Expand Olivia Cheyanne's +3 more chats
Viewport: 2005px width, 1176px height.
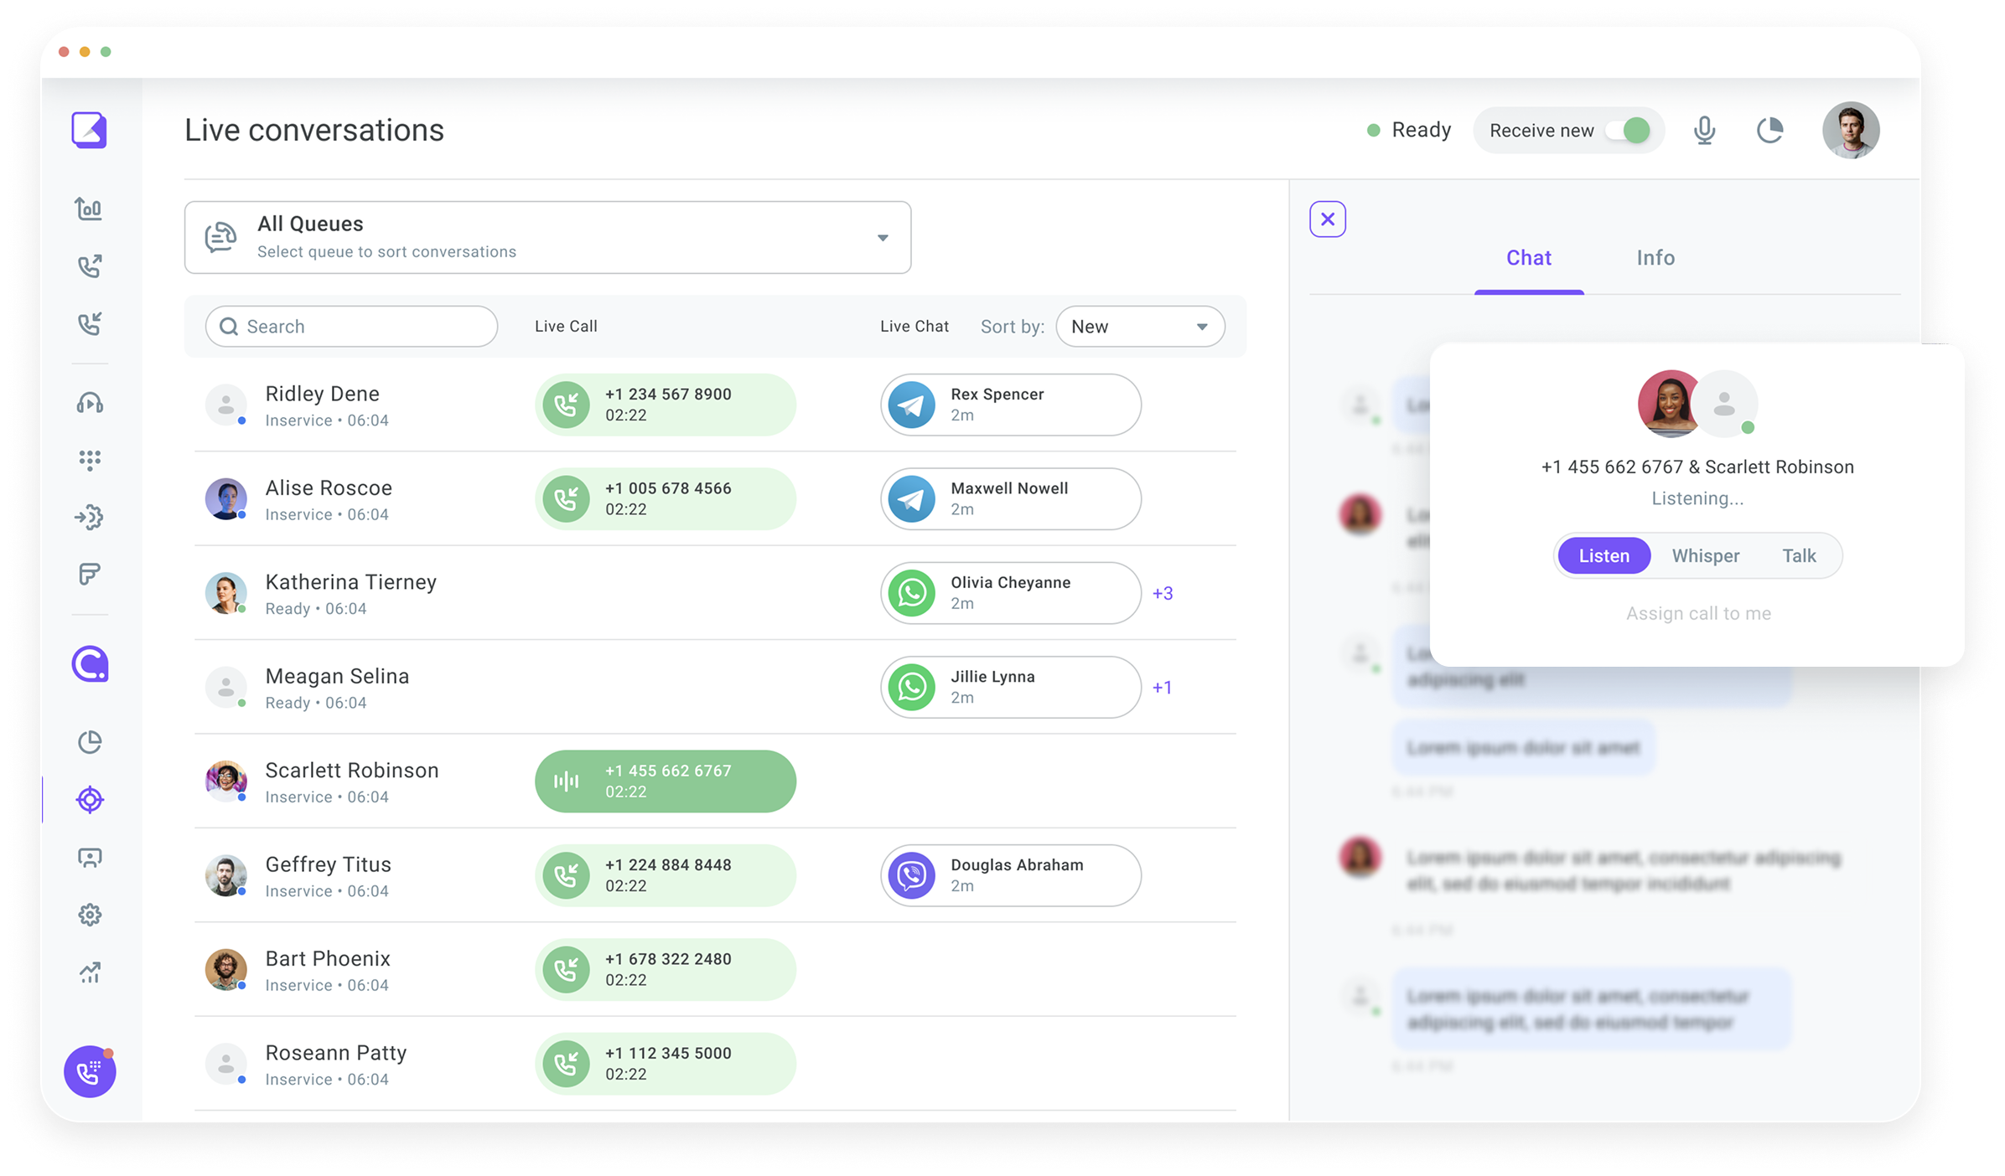pyautogui.click(x=1162, y=593)
